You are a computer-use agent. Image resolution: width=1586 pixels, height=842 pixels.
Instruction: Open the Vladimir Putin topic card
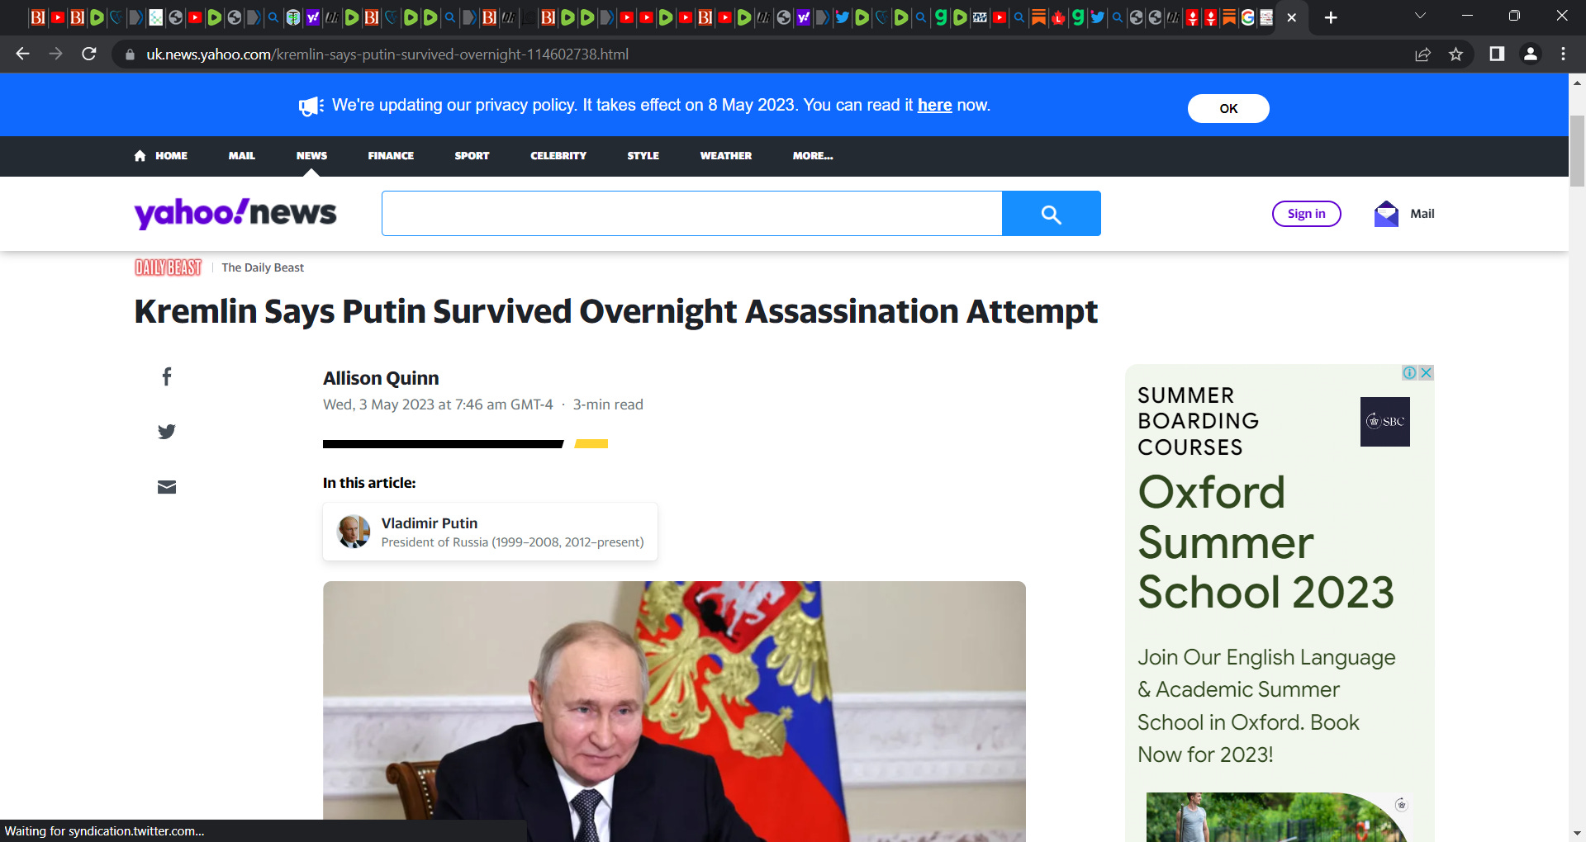(x=490, y=532)
